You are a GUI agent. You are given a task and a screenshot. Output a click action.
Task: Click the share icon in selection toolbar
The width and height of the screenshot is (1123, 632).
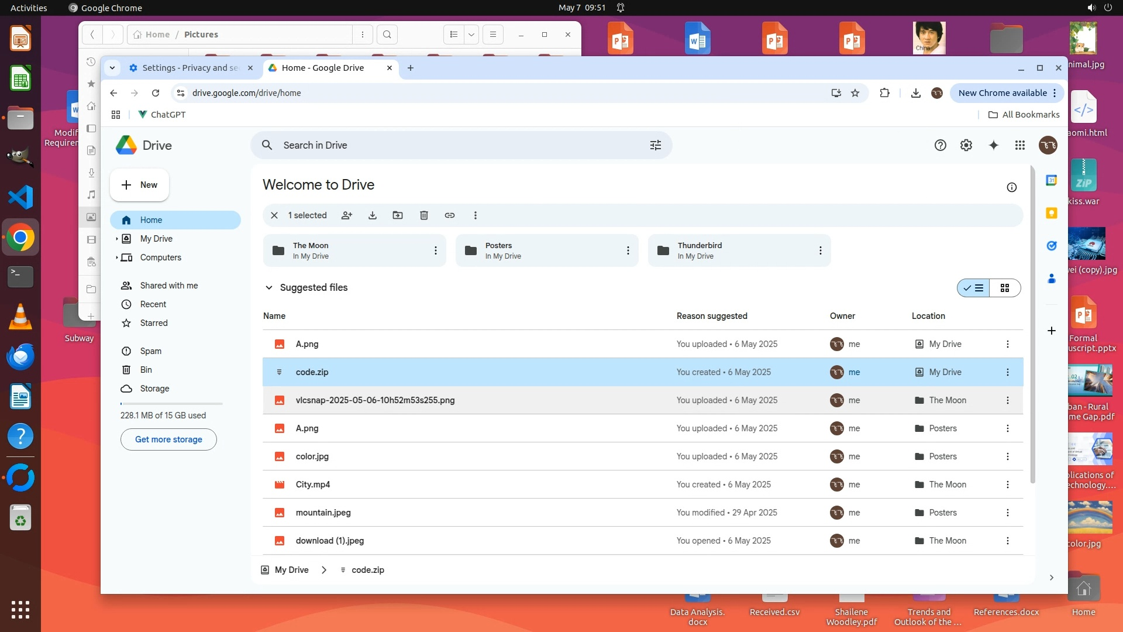point(347,215)
